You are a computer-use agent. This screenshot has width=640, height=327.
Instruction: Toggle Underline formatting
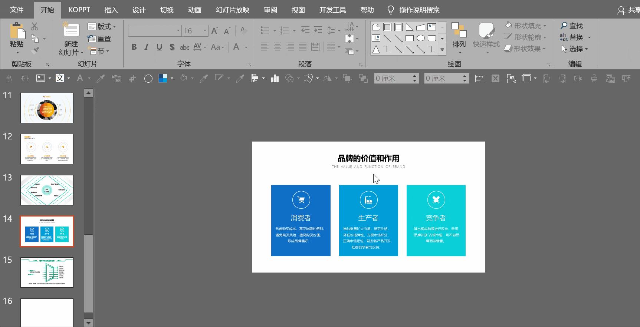(159, 47)
